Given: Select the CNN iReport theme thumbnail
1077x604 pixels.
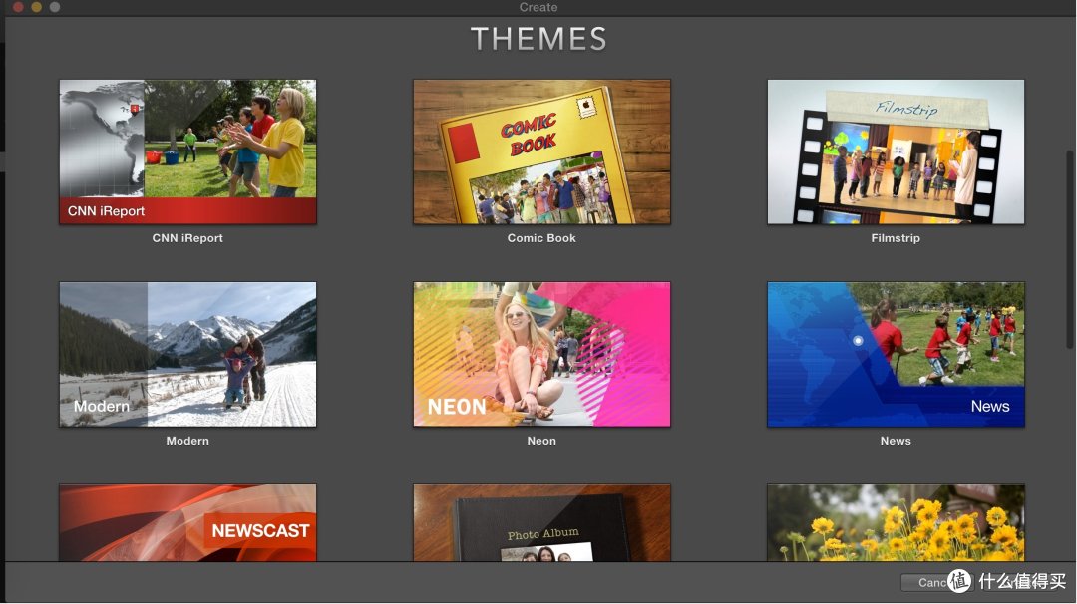Looking at the screenshot, I should pos(187,151).
